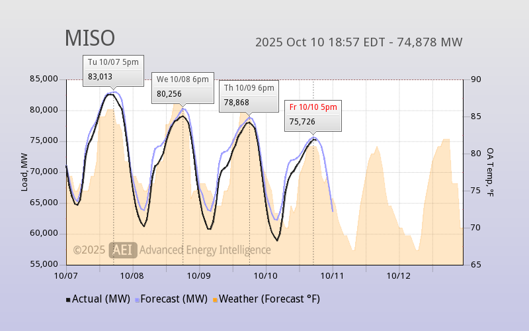The width and height of the screenshot is (529, 331).
Task: Click the Load, MW axis title
Action: coord(24,172)
